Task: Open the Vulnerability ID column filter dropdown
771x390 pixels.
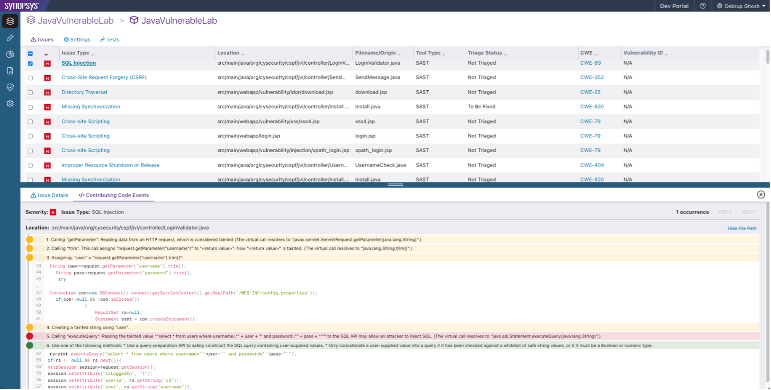Action: click(x=666, y=54)
